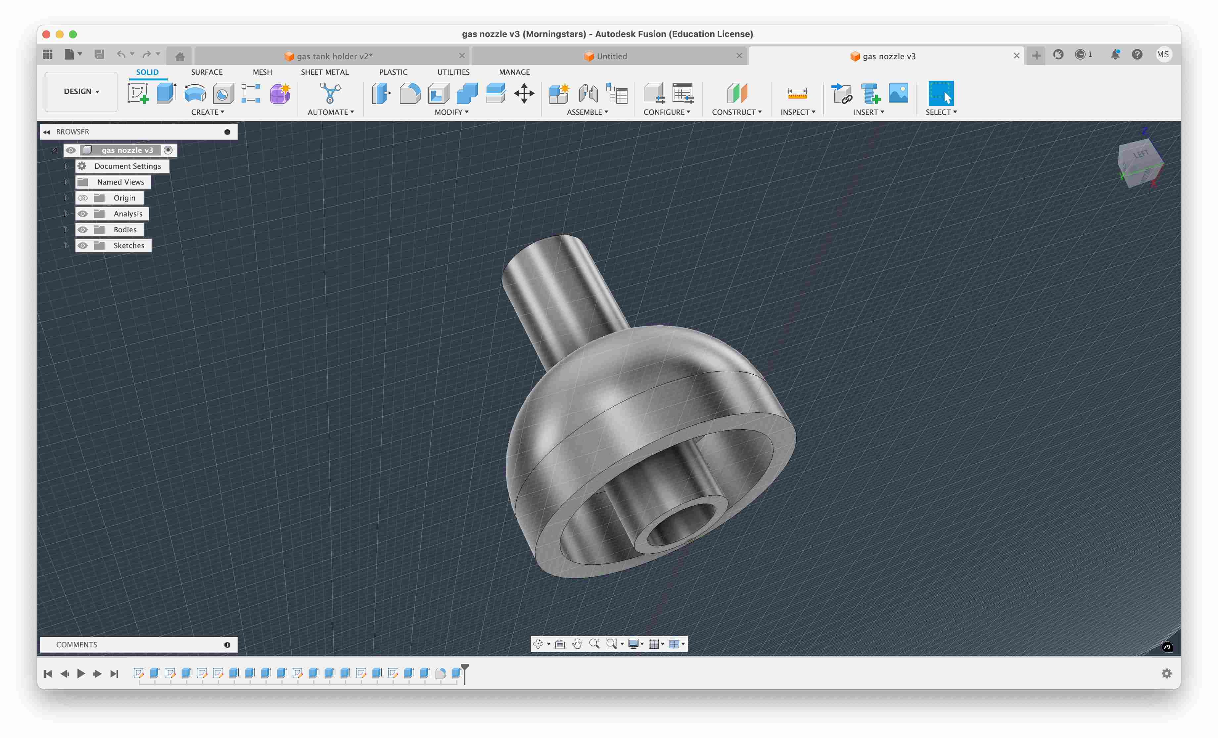Toggle visibility of Sketches folder
The image size is (1218, 738).
point(82,245)
